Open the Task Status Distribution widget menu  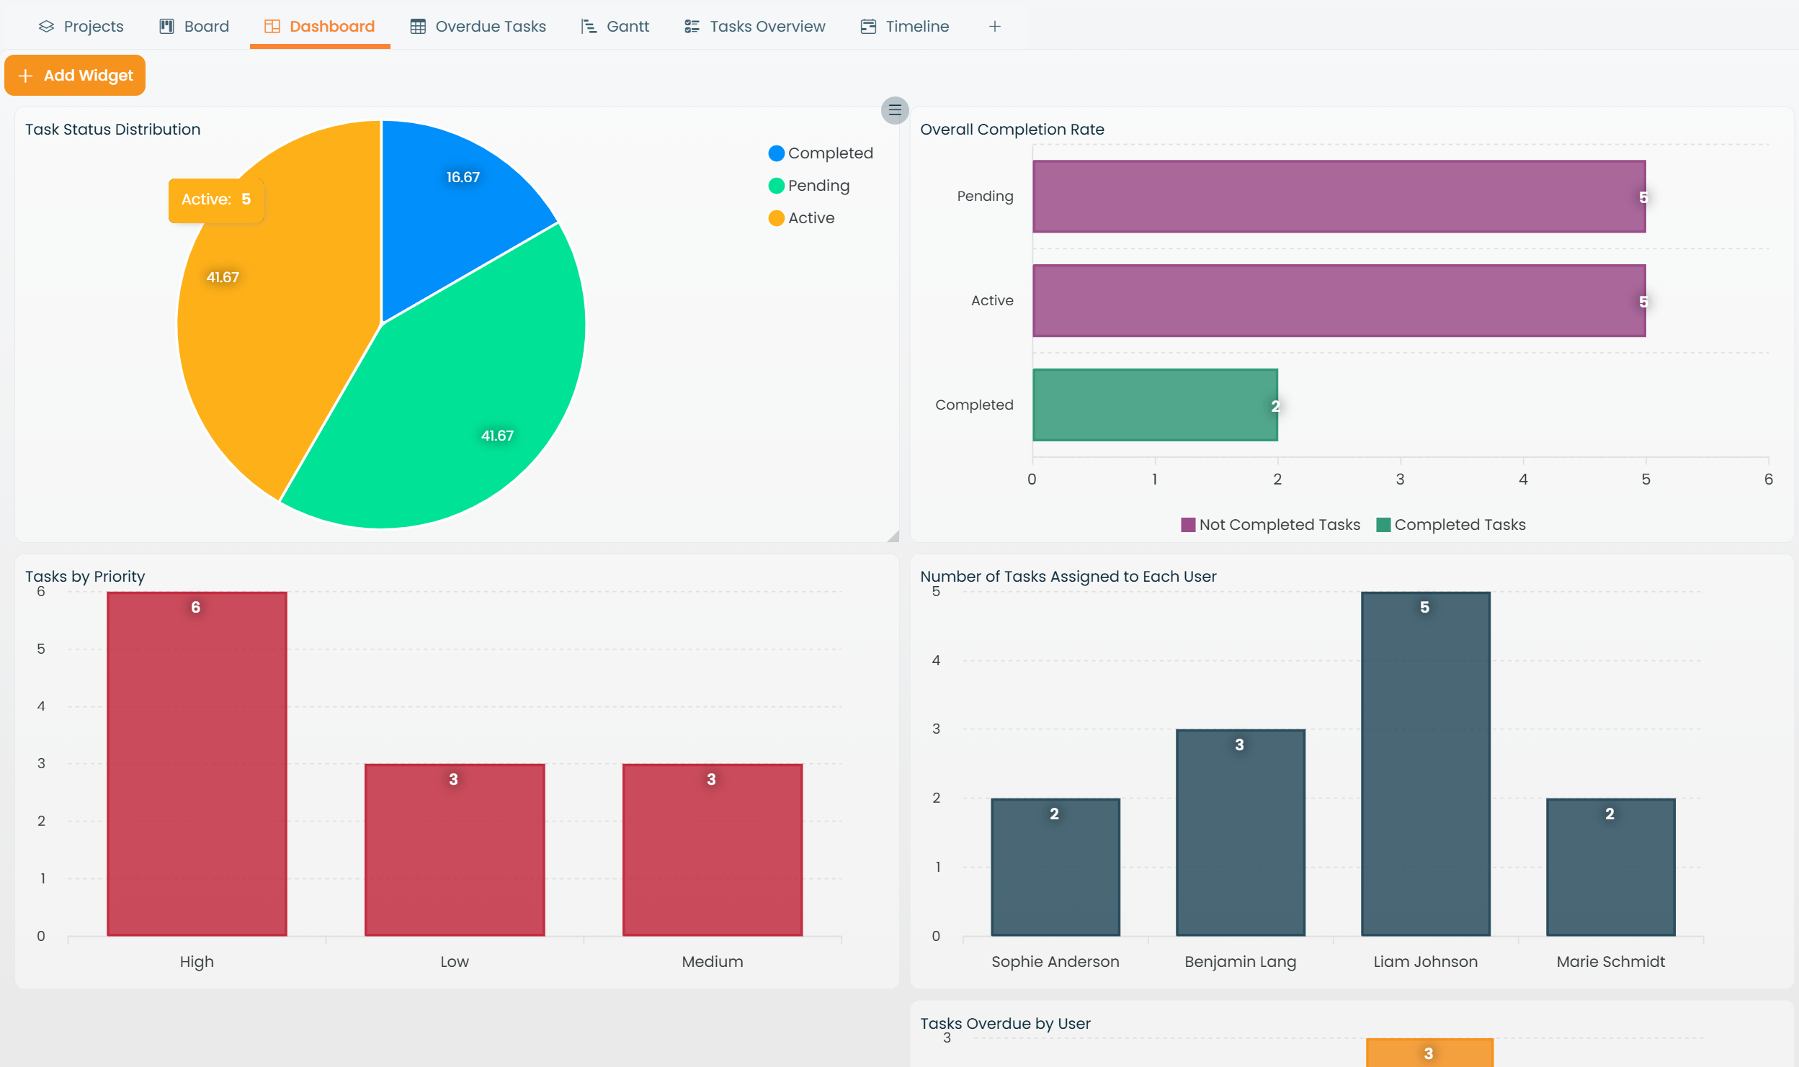pos(895,110)
